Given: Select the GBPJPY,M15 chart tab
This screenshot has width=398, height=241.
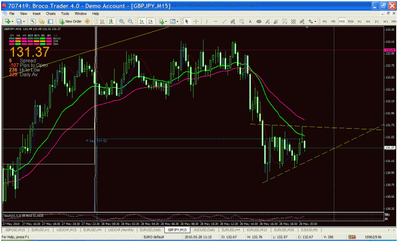Looking at the screenshot, I should (177, 230).
